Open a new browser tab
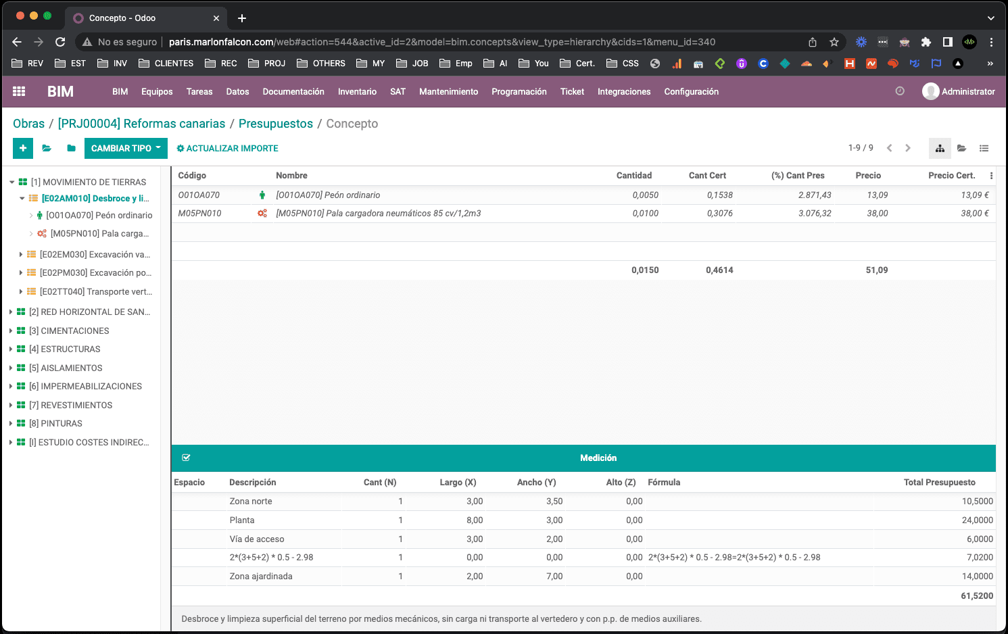 [242, 18]
